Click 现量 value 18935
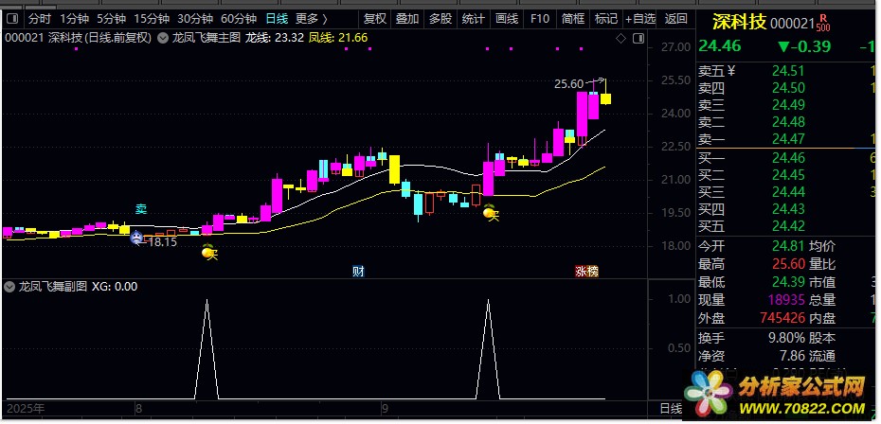Viewport: 881px width, 424px height. click(x=784, y=300)
